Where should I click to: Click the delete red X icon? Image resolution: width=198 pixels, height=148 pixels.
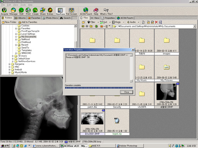click(x=156, y=22)
